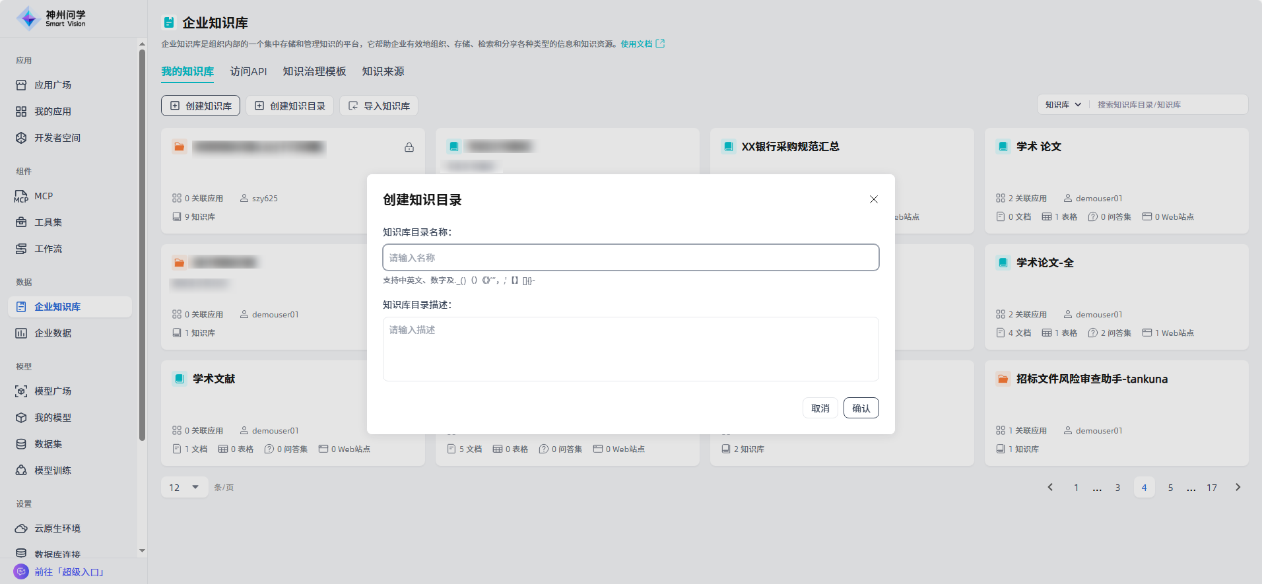Open 开发者空间 via its icon
This screenshot has height=584, width=1262.
click(21, 138)
